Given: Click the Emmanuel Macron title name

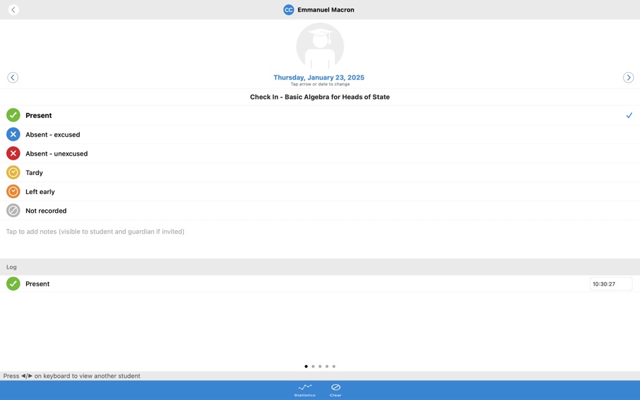Looking at the screenshot, I should click(325, 10).
